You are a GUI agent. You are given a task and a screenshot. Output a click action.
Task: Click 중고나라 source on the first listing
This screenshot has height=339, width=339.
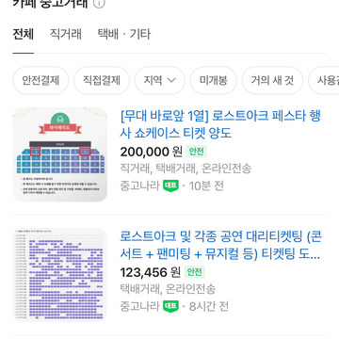140,186
